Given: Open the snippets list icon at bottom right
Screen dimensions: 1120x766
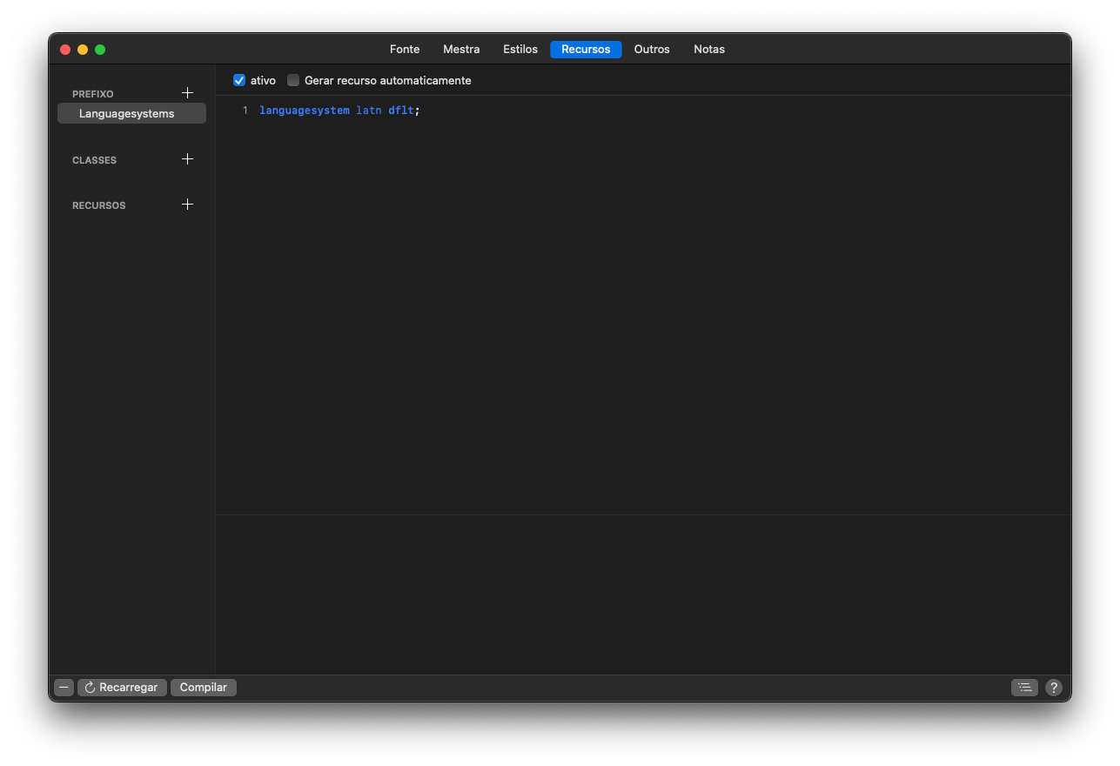Looking at the screenshot, I should point(1024,688).
